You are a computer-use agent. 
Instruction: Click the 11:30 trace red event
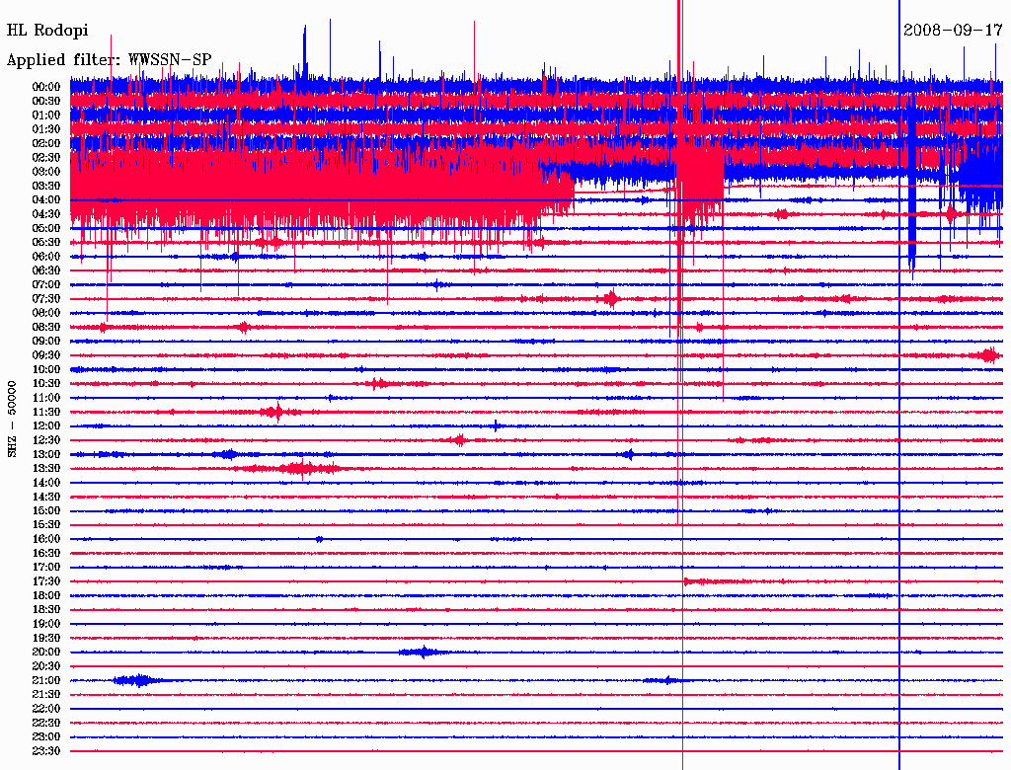[277, 412]
